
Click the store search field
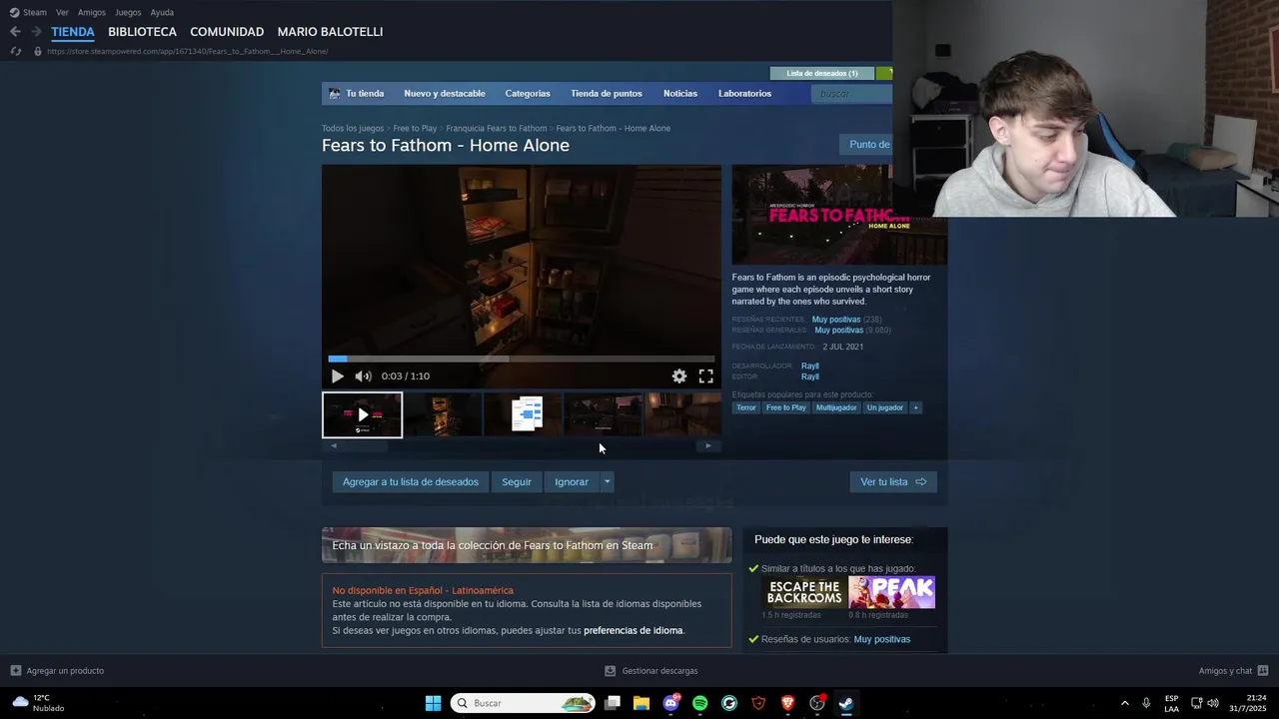(852, 94)
